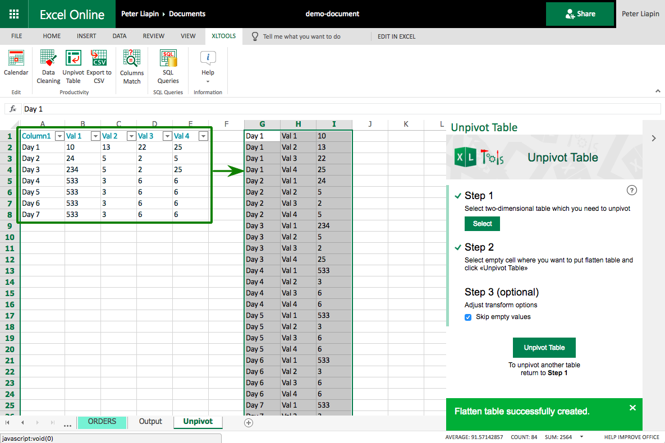Open the Unpivot Table tool in ribbon
The height and width of the screenshot is (443, 665).
[x=73, y=67]
